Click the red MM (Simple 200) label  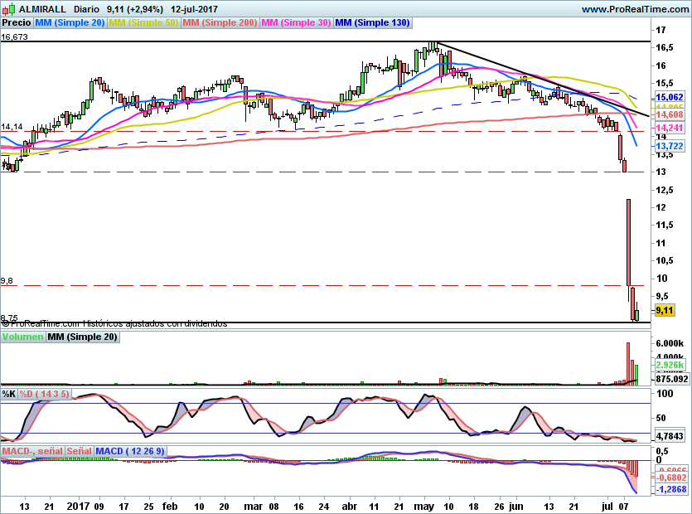[x=220, y=23]
